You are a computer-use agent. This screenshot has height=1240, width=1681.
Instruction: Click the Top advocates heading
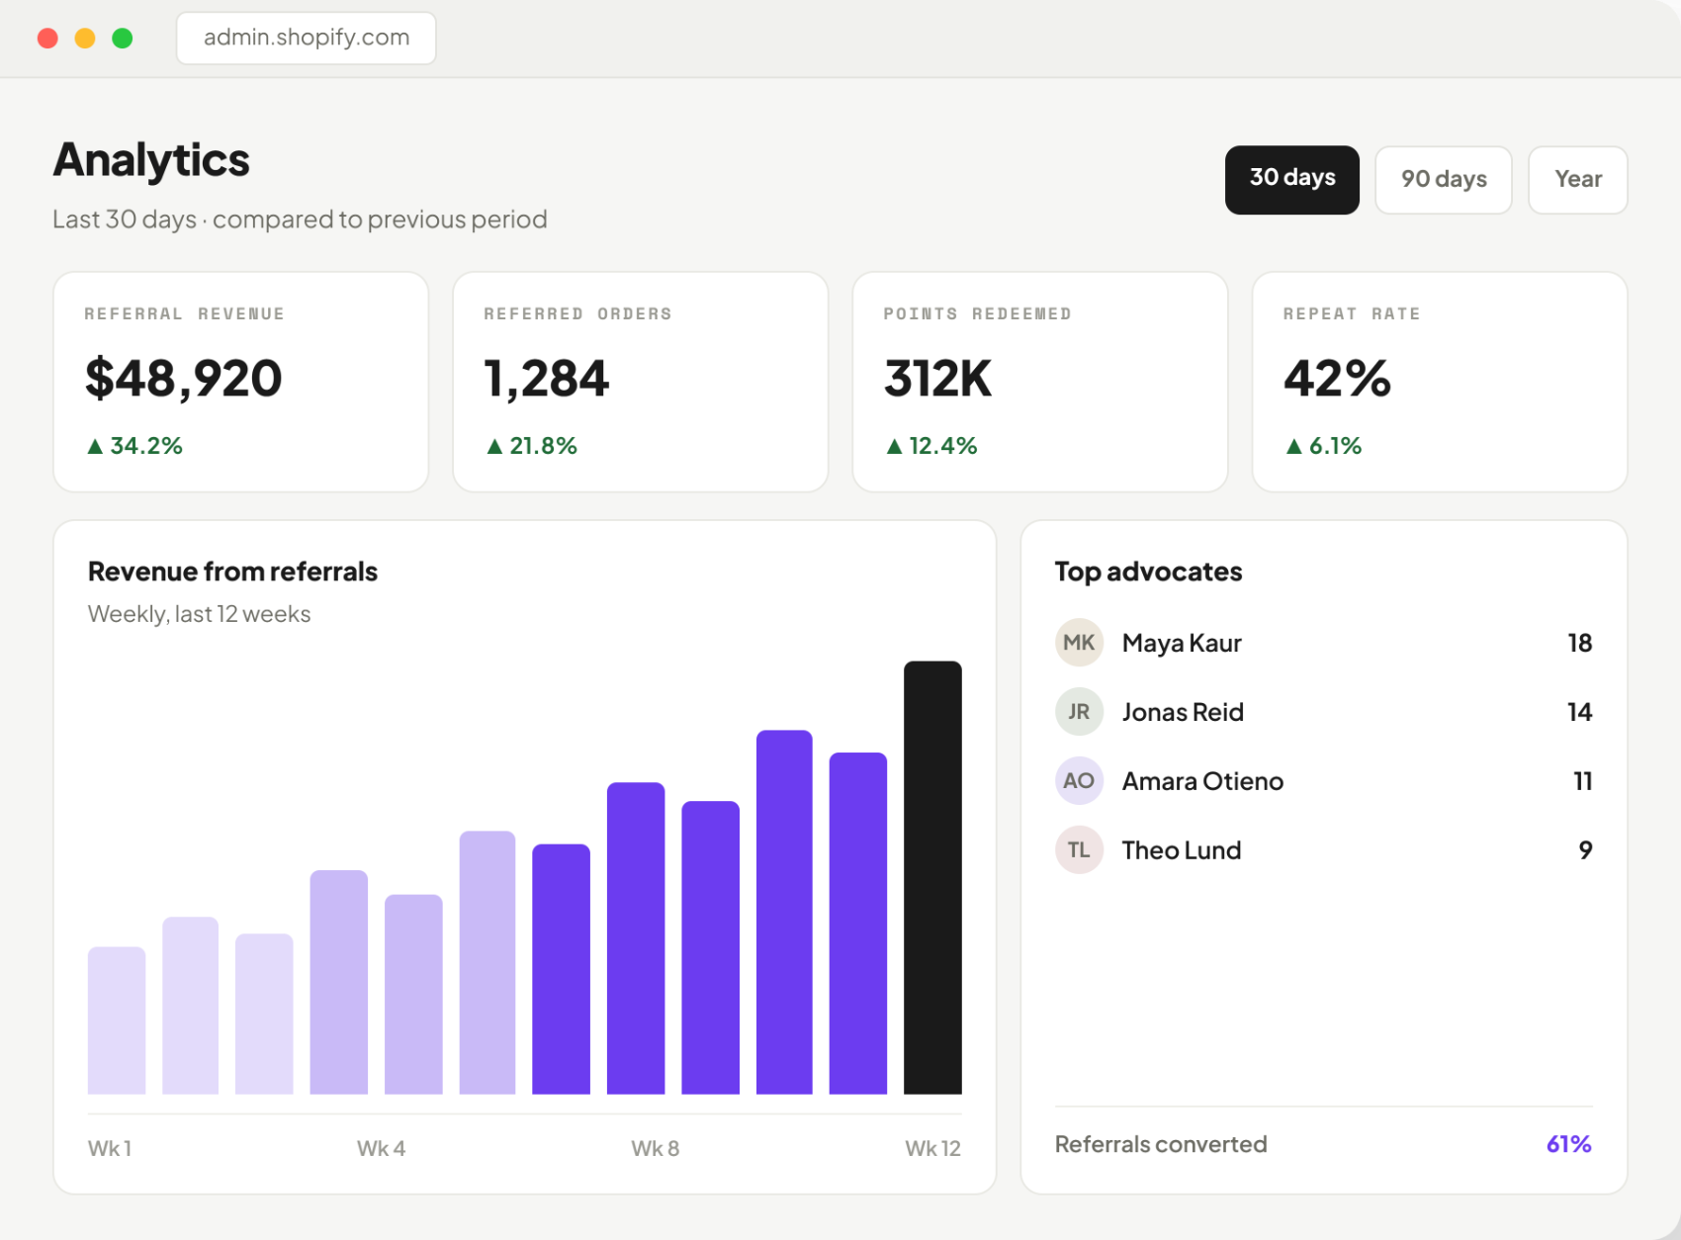[1148, 572]
